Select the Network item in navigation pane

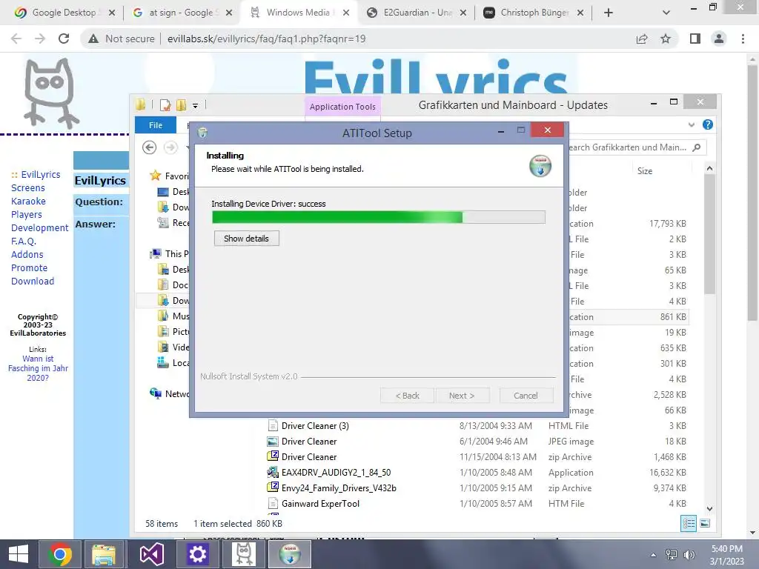pos(169,393)
